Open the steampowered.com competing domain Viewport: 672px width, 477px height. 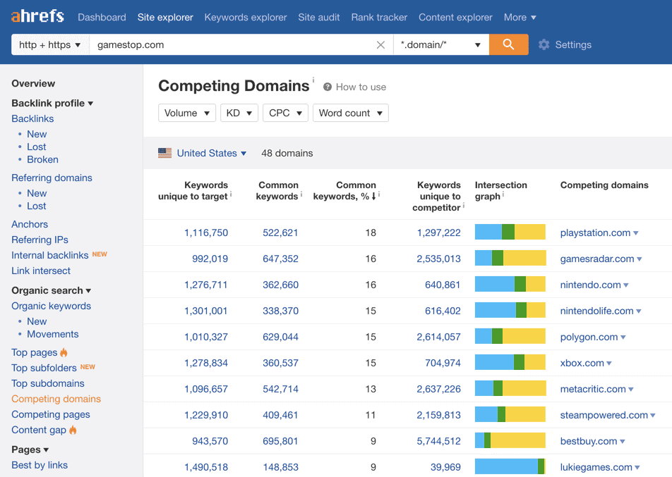pyautogui.click(x=604, y=415)
